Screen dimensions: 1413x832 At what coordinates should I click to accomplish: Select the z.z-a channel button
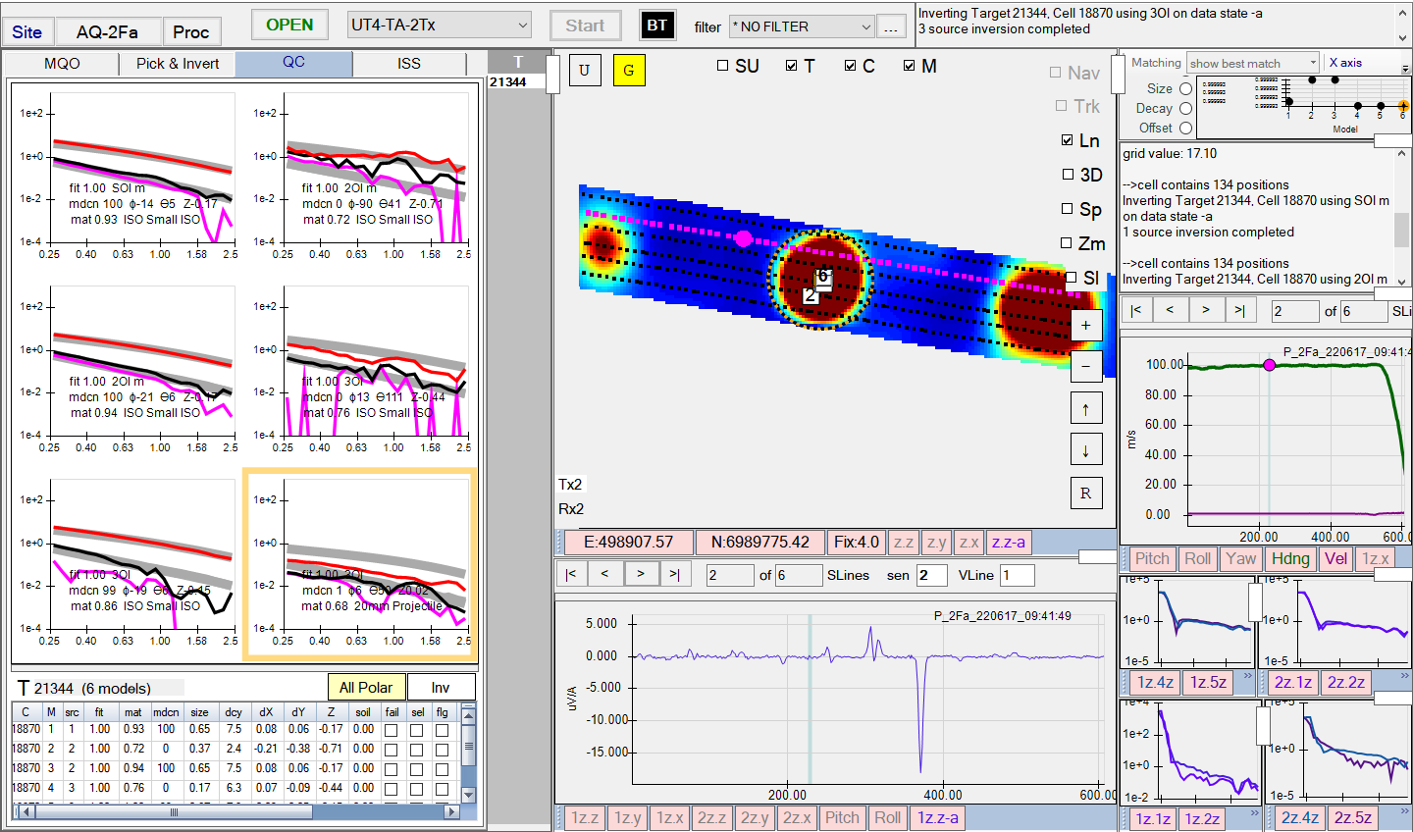pos(1008,542)
